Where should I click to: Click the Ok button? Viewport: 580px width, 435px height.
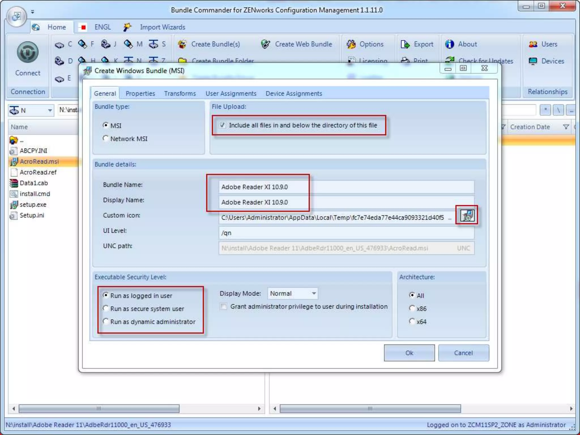point(409,353)
